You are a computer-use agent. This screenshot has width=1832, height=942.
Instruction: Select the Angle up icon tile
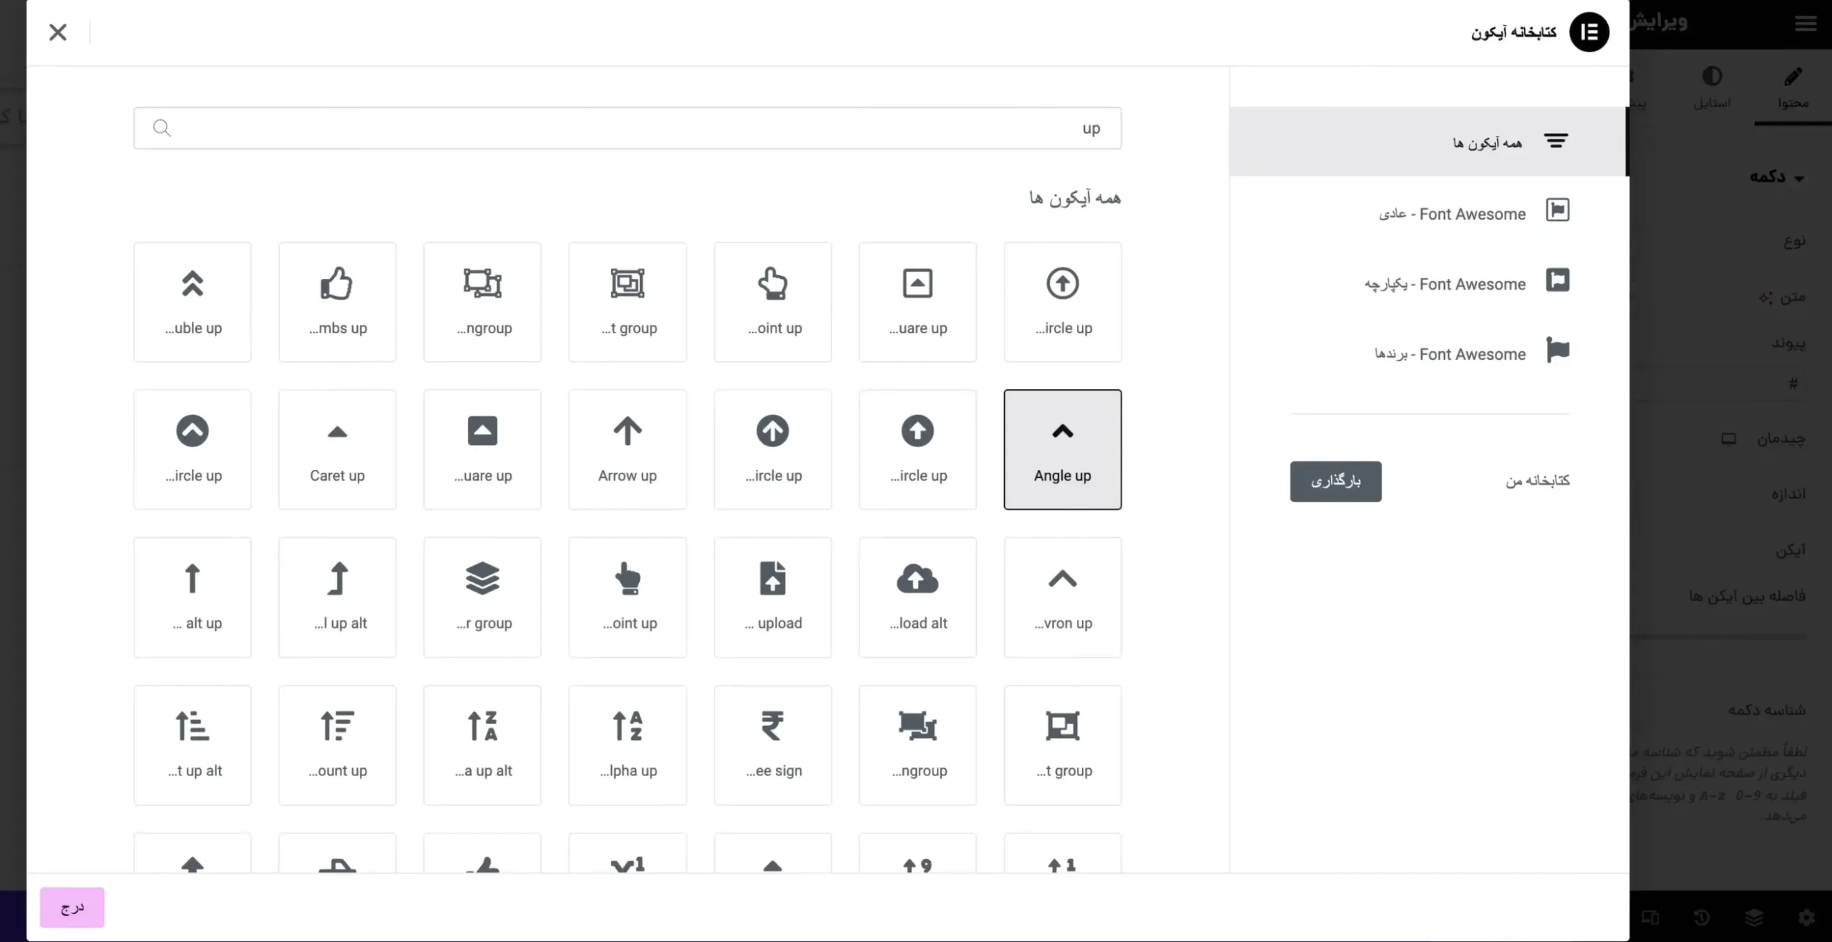pyautogui.click(x=1062, y=449)
